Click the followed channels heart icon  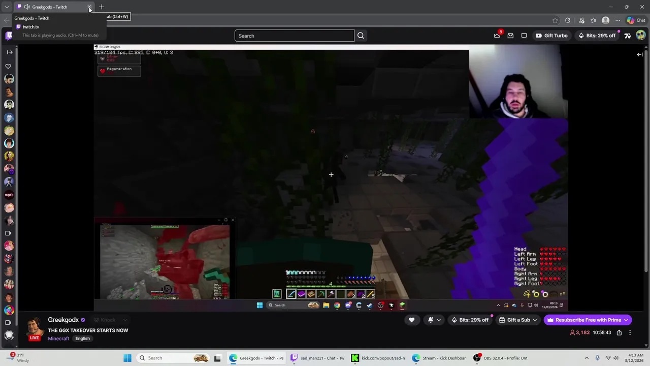(8, 66)
